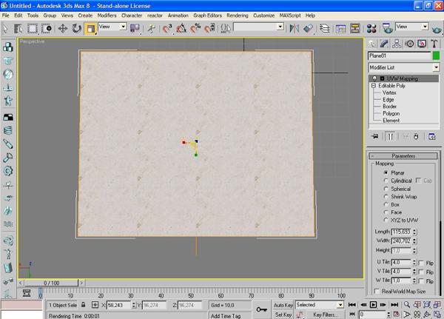
Task: Select the Select and Rotate tool
Action: coord(76,28)
